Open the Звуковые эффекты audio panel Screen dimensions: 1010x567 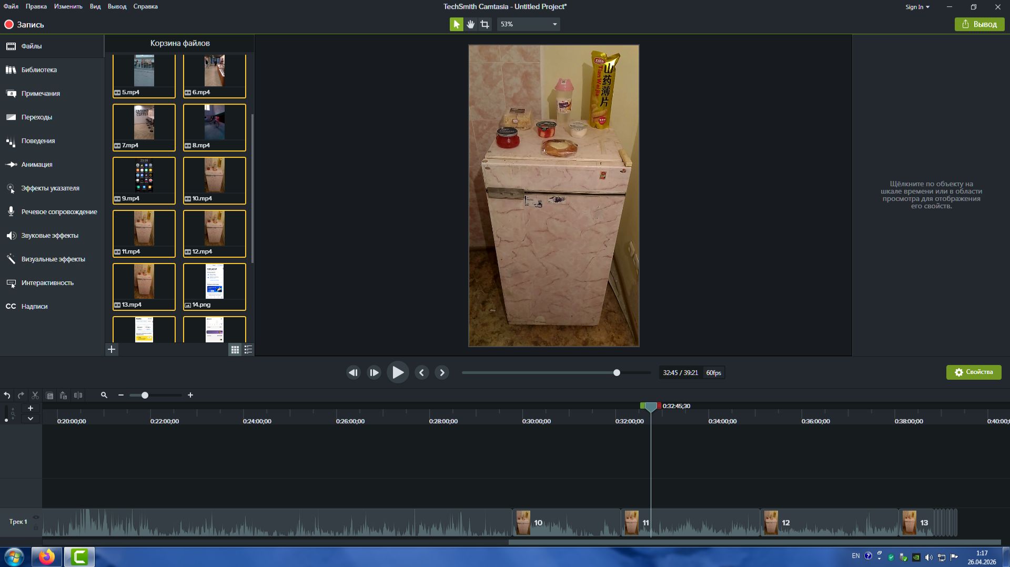(x=52, y=236)
